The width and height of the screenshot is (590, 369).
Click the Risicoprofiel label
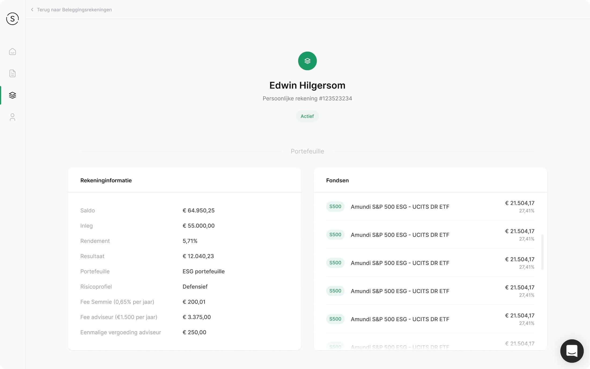(96, 287)
